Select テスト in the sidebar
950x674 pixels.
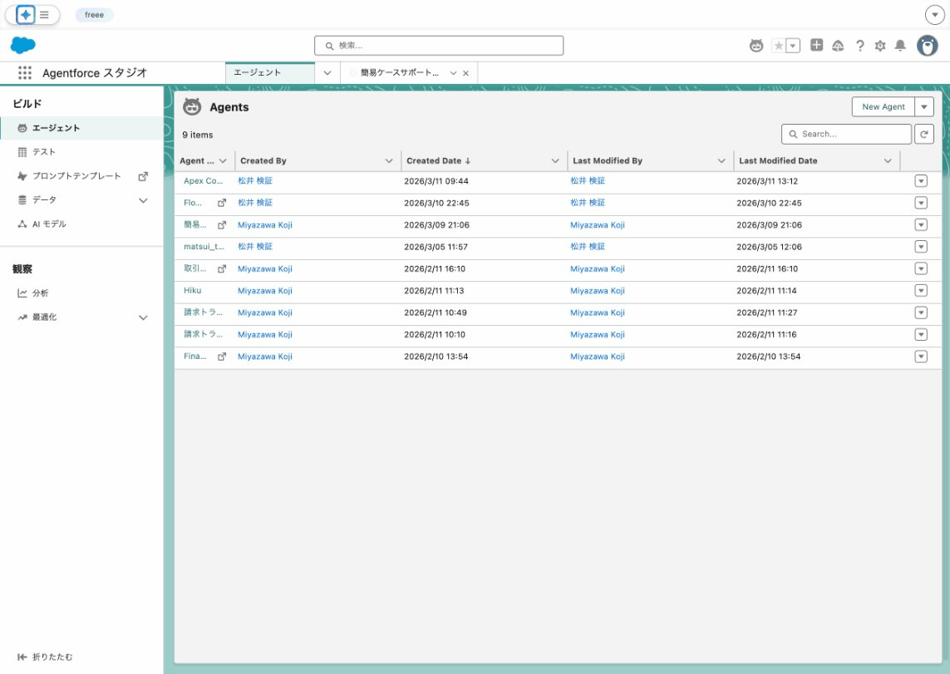[x=44, y=152]
